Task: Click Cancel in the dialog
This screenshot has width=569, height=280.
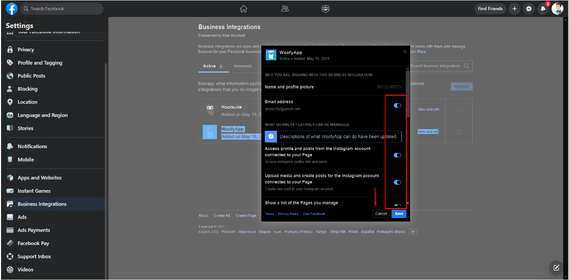Action: click(x=381, y=213)
